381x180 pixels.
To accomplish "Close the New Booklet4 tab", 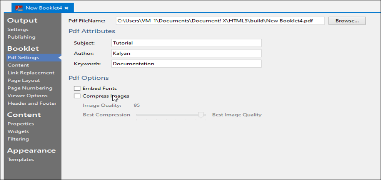I will point(67,8).
